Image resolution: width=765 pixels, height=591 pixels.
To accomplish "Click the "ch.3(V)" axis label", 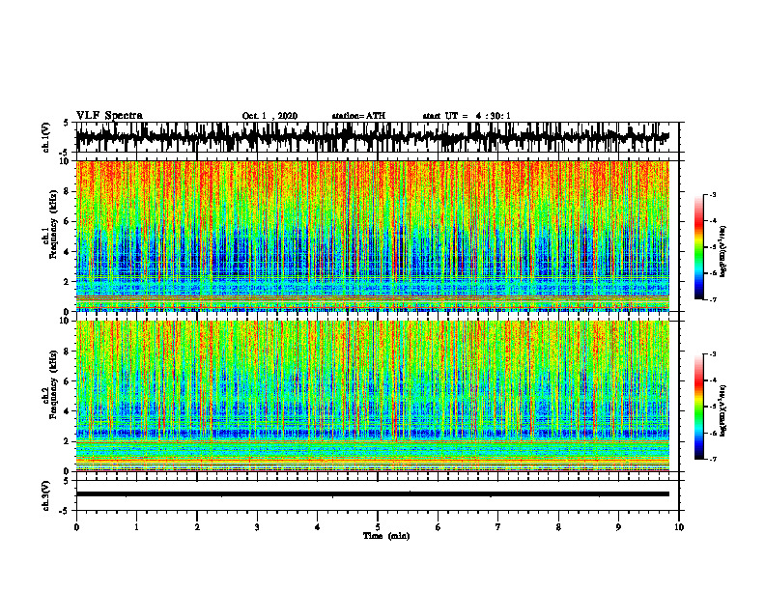I will click(46, 495).
